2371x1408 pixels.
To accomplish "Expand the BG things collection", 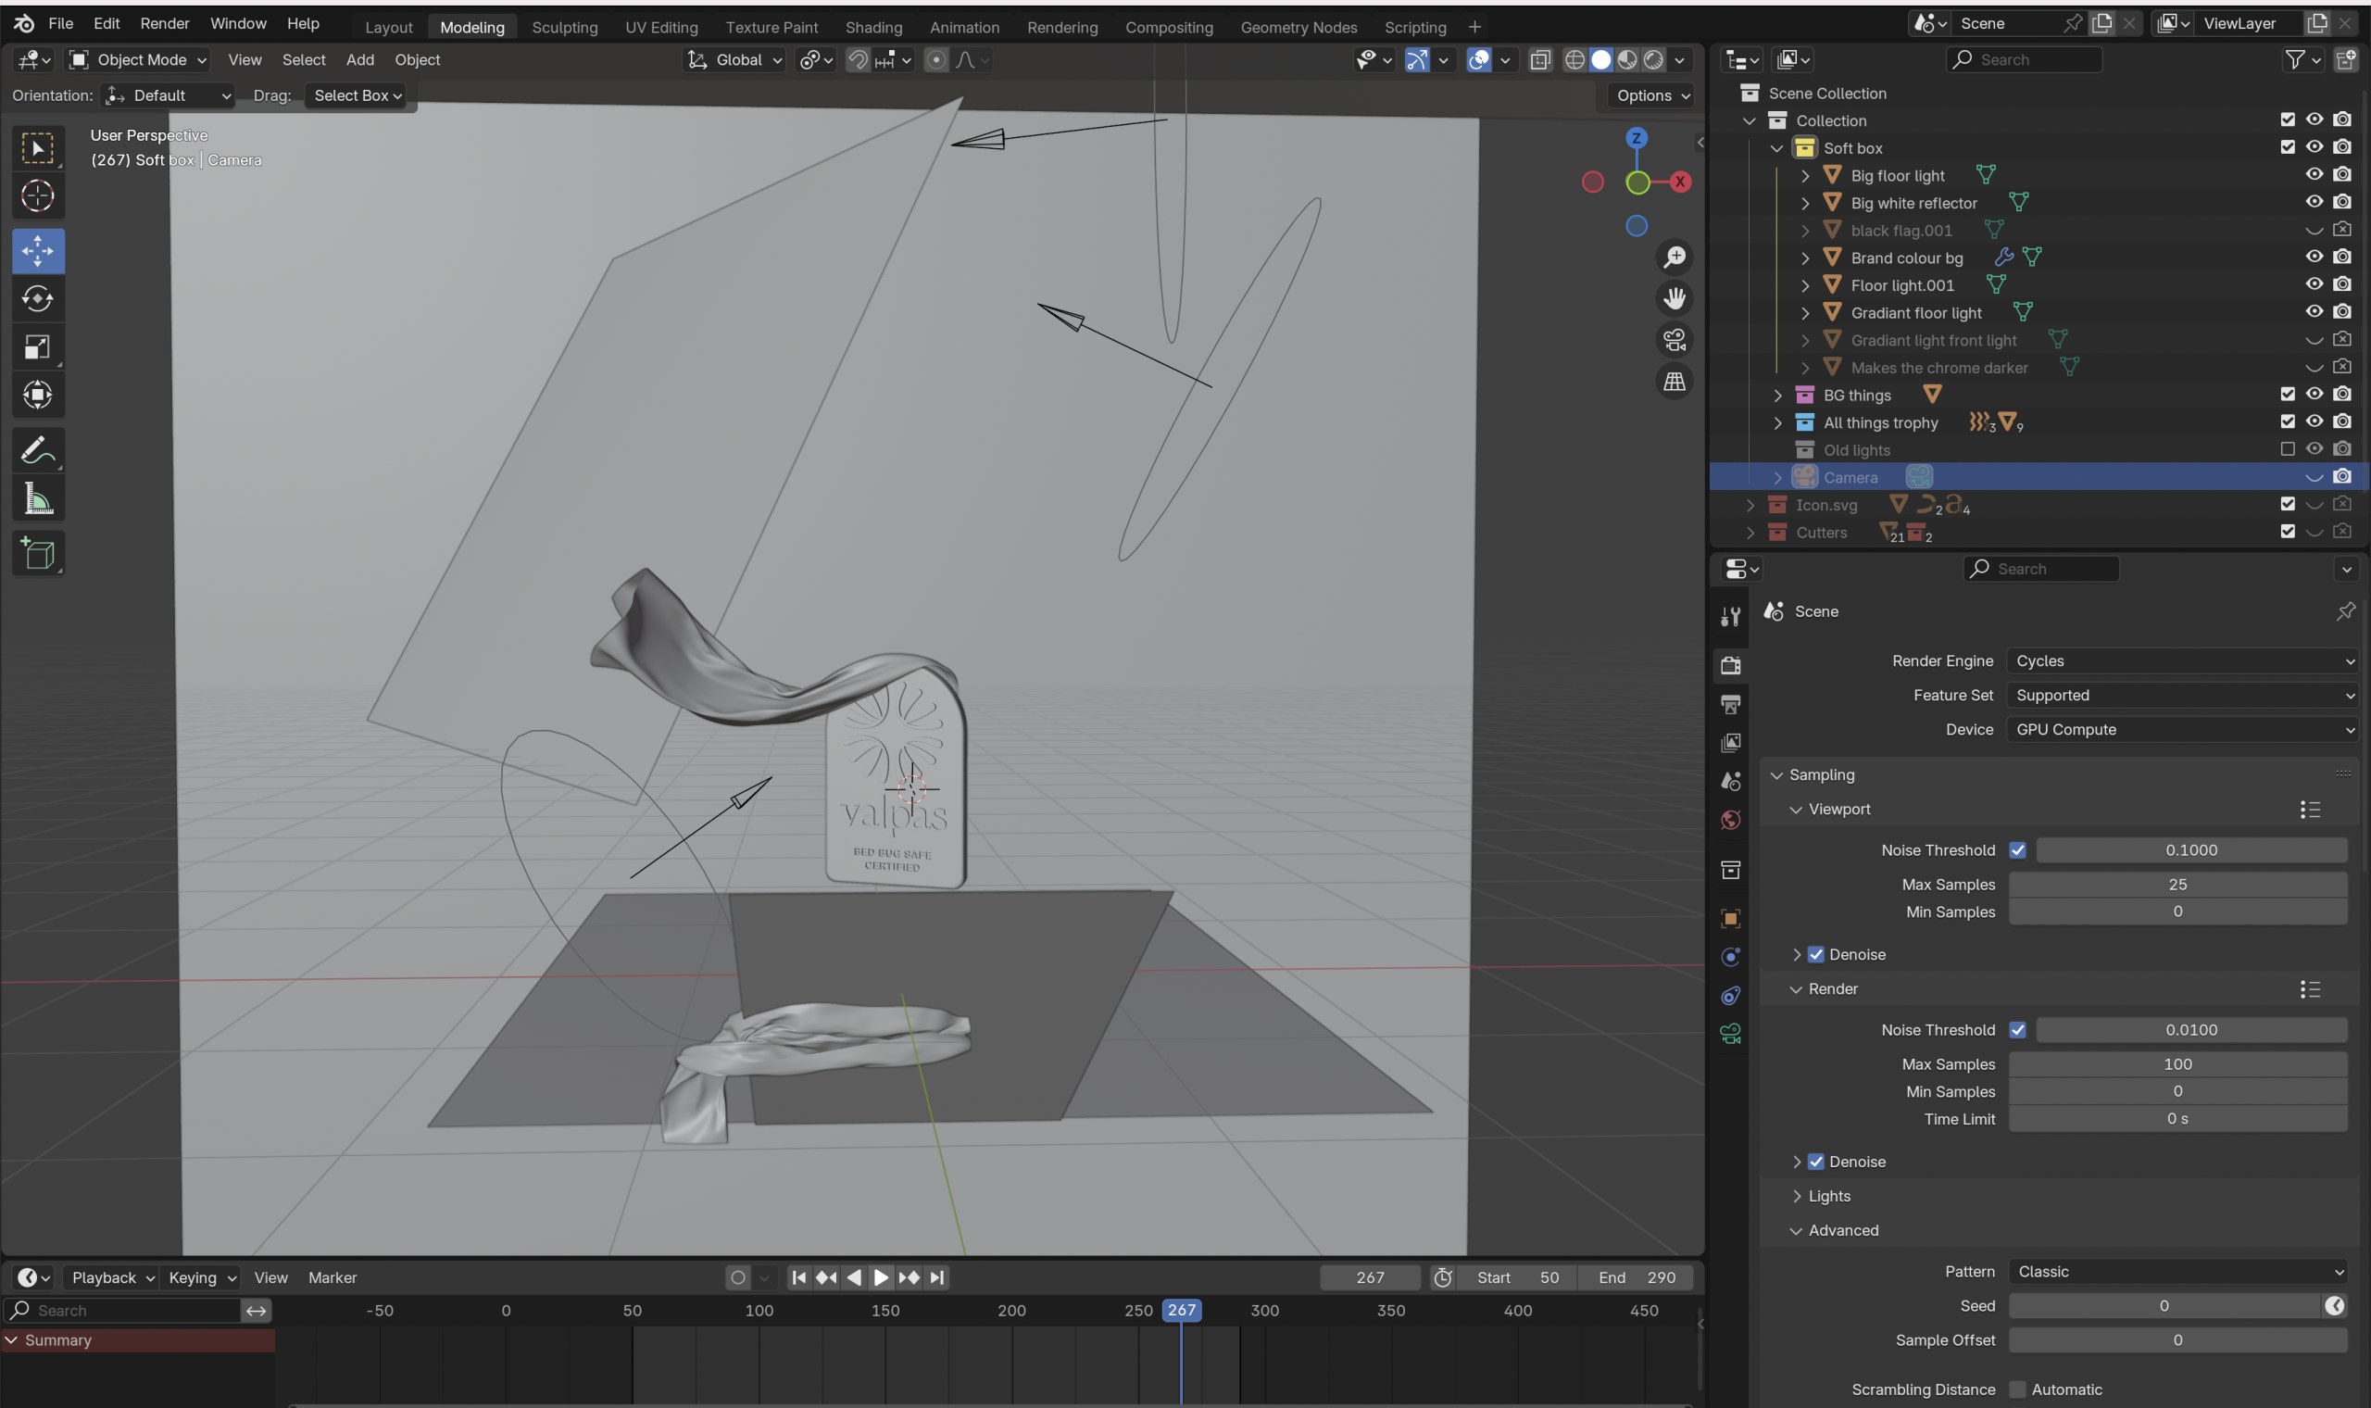I will 1778,396.
